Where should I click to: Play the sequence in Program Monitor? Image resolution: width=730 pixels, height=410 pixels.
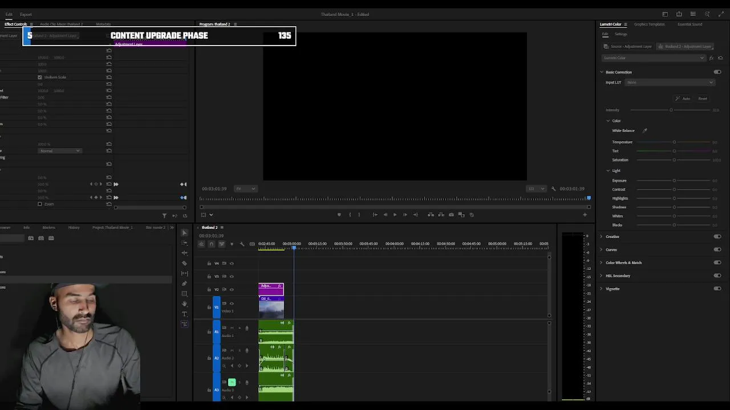[395, 215]
